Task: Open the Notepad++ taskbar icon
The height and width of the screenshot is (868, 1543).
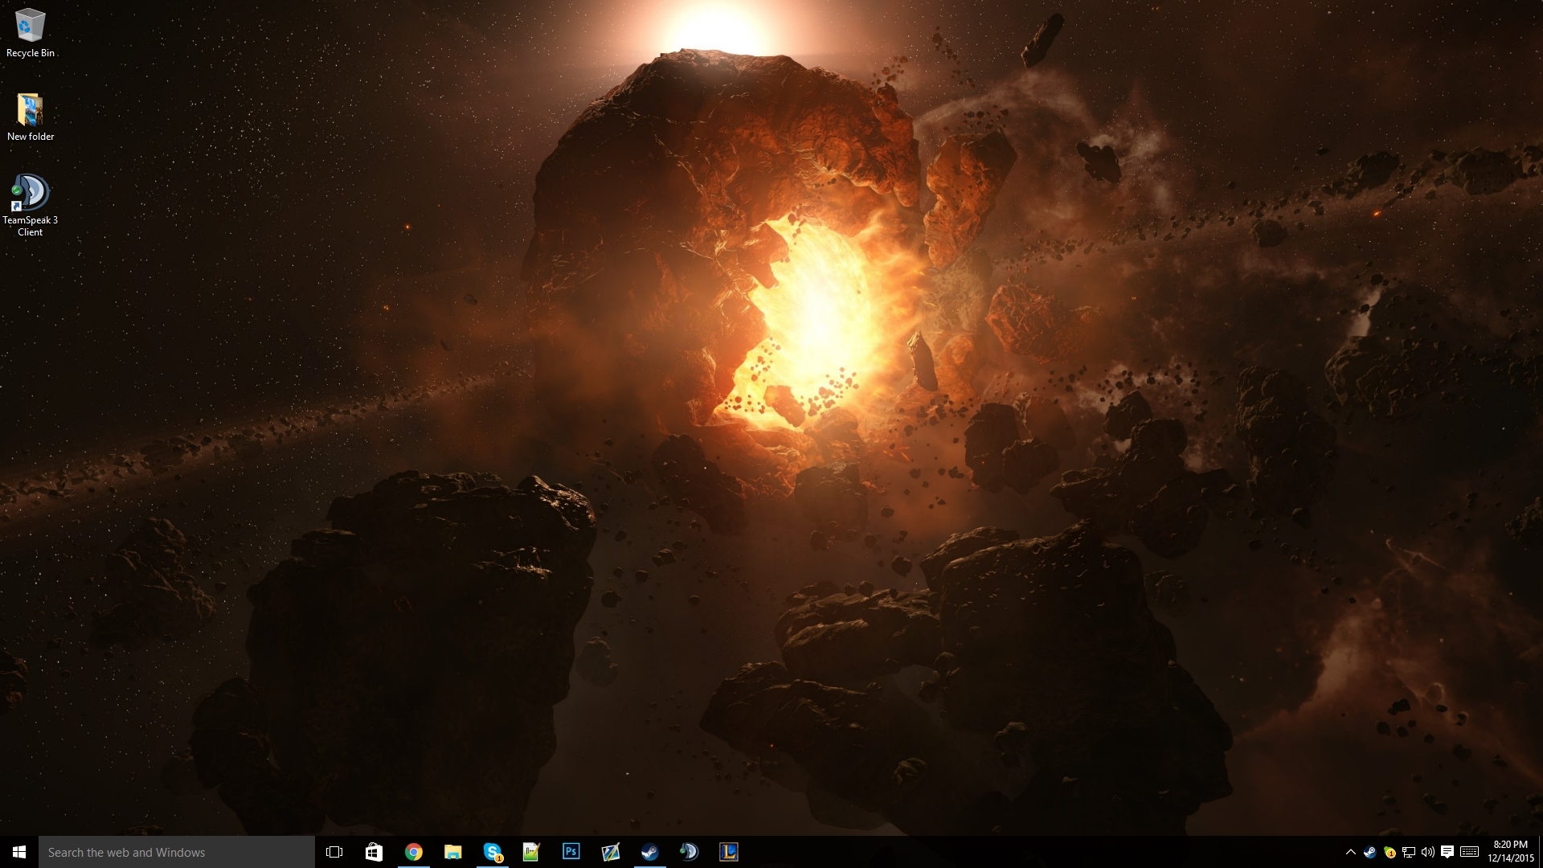Action: pos(531,852)
